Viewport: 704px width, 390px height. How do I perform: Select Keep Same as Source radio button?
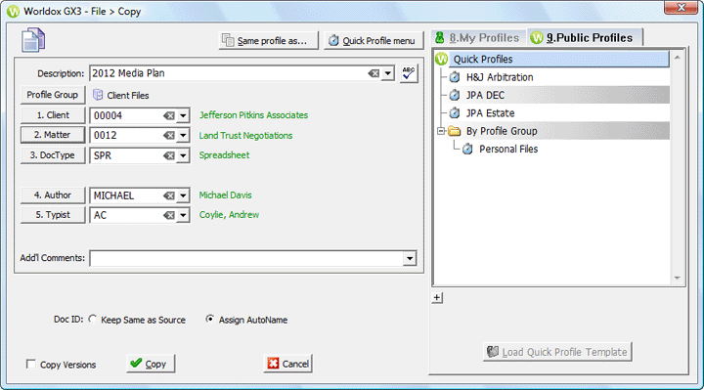(x=93, y=319)
